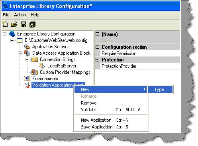
Task: Click the Open Application folder icon
Action: pos(14,24)
